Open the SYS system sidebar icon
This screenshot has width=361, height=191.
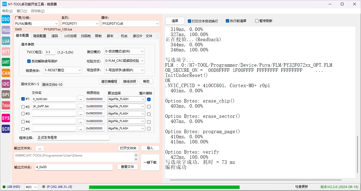6,118
